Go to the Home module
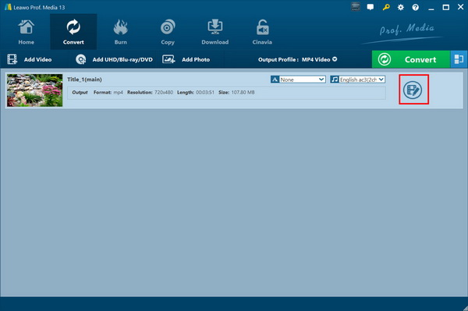468x311 pixels. point(26,32)
